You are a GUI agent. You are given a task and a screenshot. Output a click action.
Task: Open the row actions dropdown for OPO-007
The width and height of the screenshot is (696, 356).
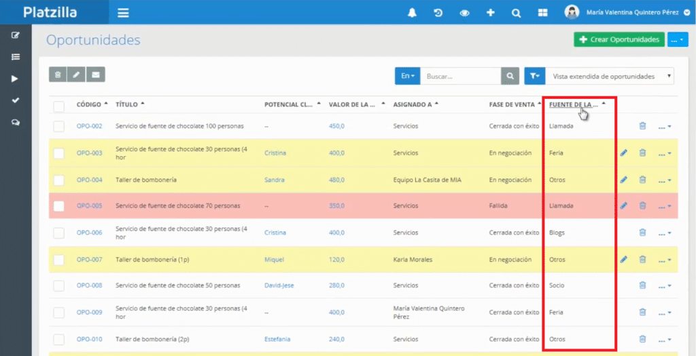tap(665, 260)
